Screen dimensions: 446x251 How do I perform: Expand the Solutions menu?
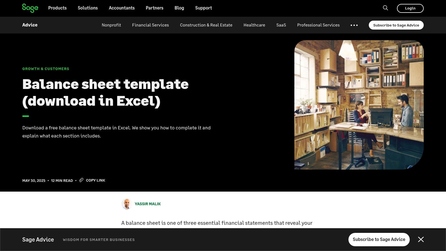(x=88, y=8)
